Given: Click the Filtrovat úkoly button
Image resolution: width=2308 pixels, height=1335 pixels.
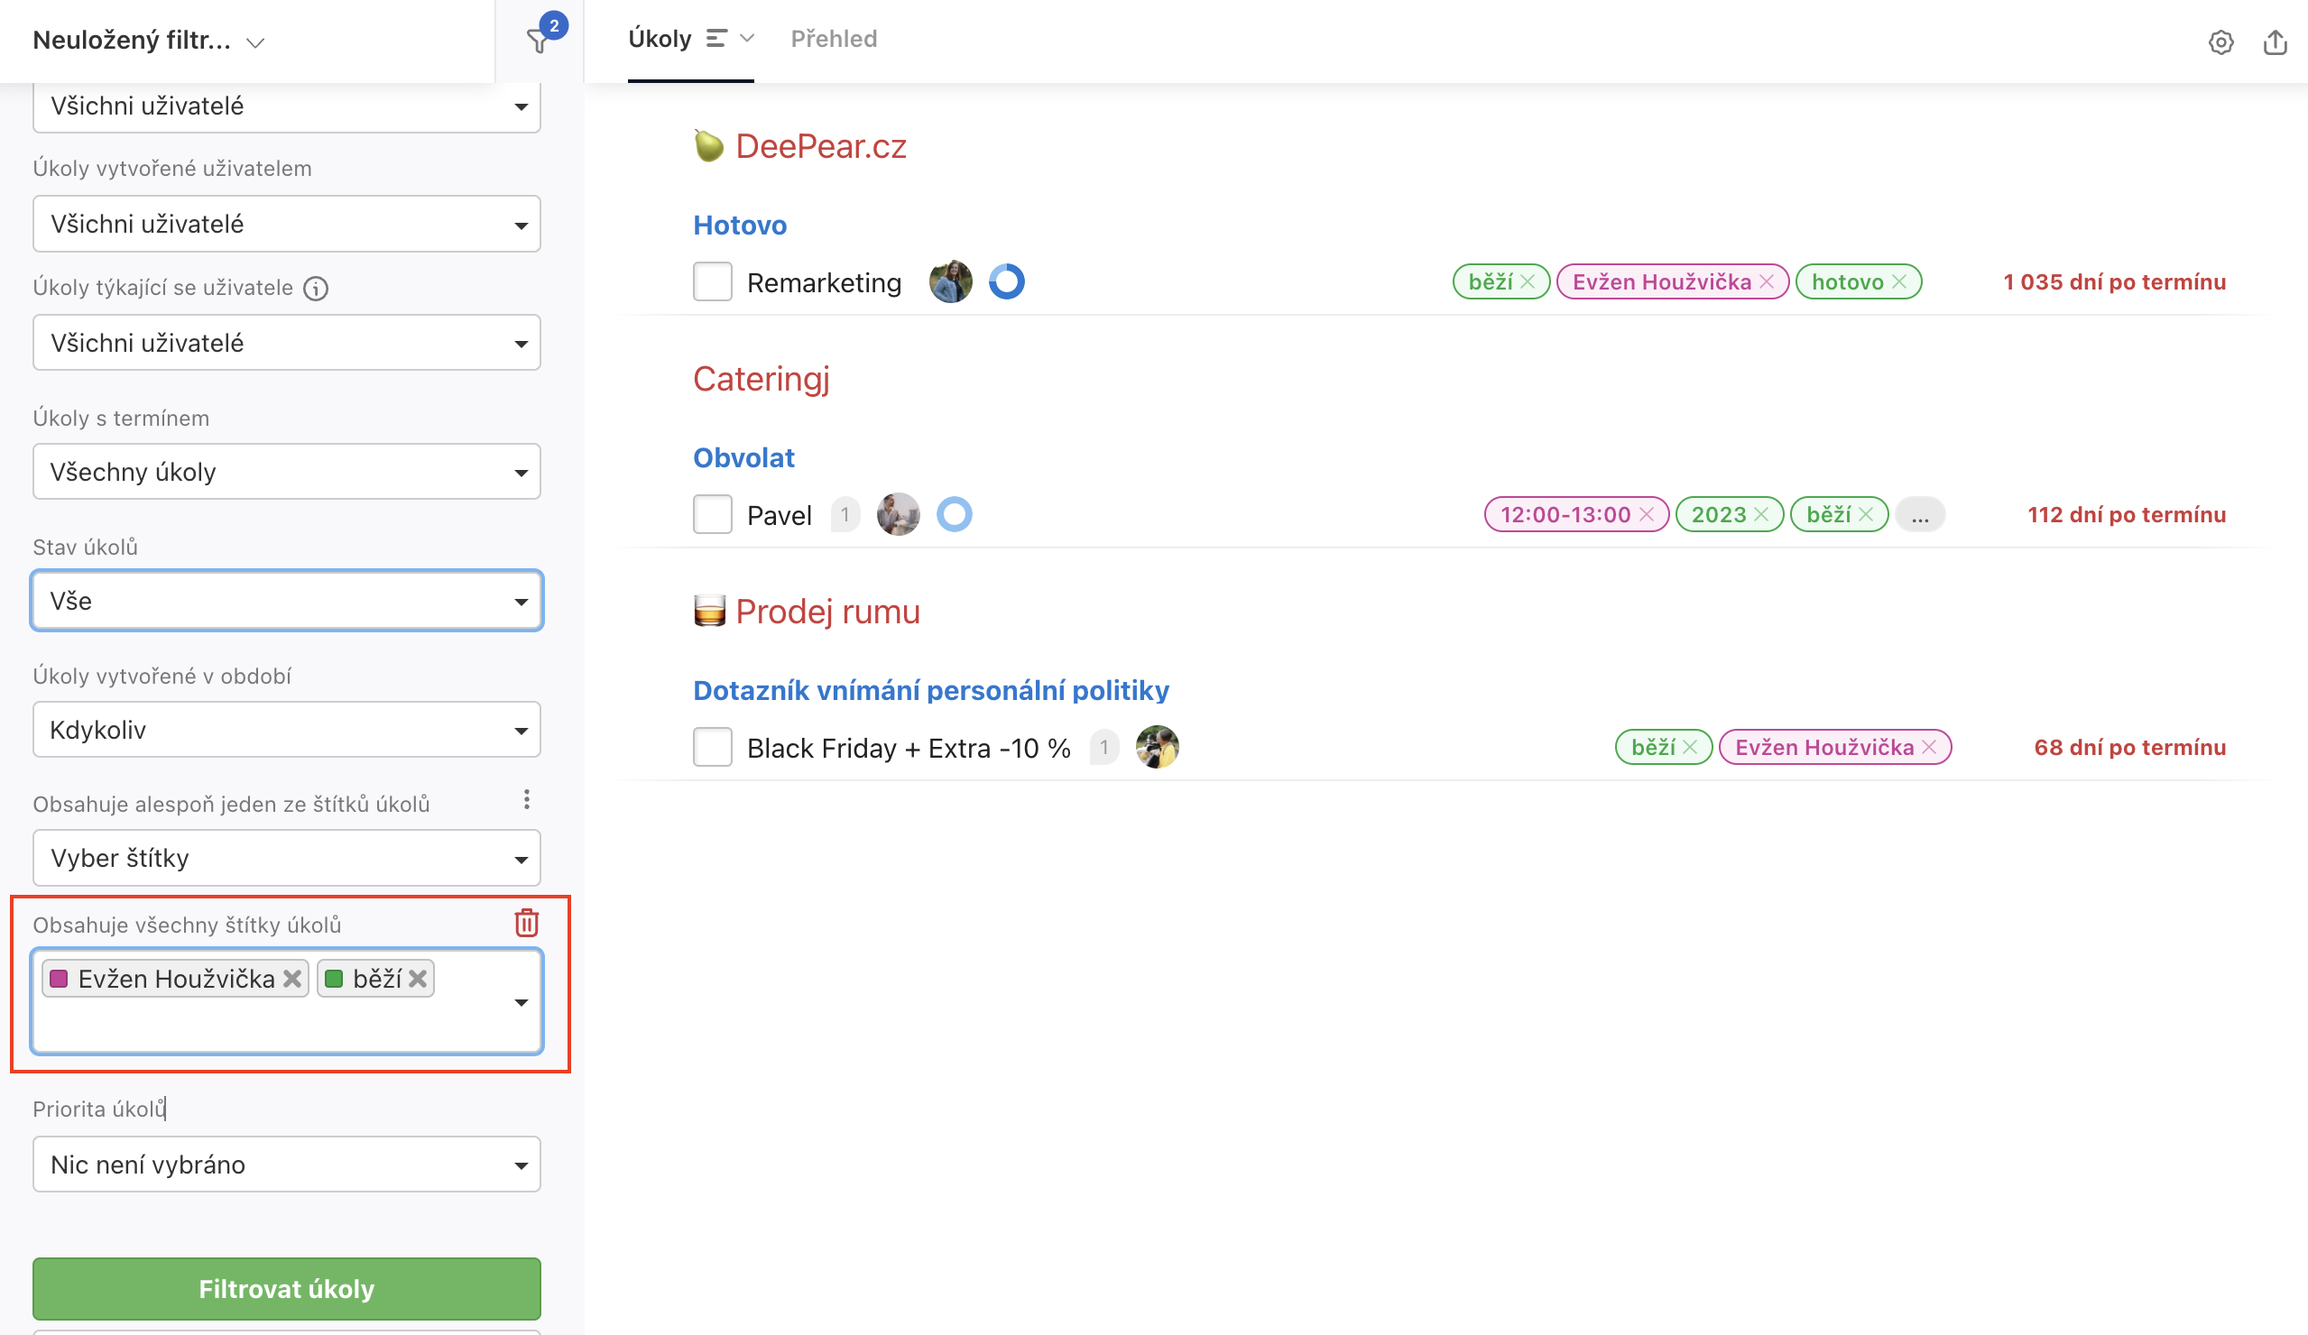Looking at the screenshot, I should [287, 1289].
